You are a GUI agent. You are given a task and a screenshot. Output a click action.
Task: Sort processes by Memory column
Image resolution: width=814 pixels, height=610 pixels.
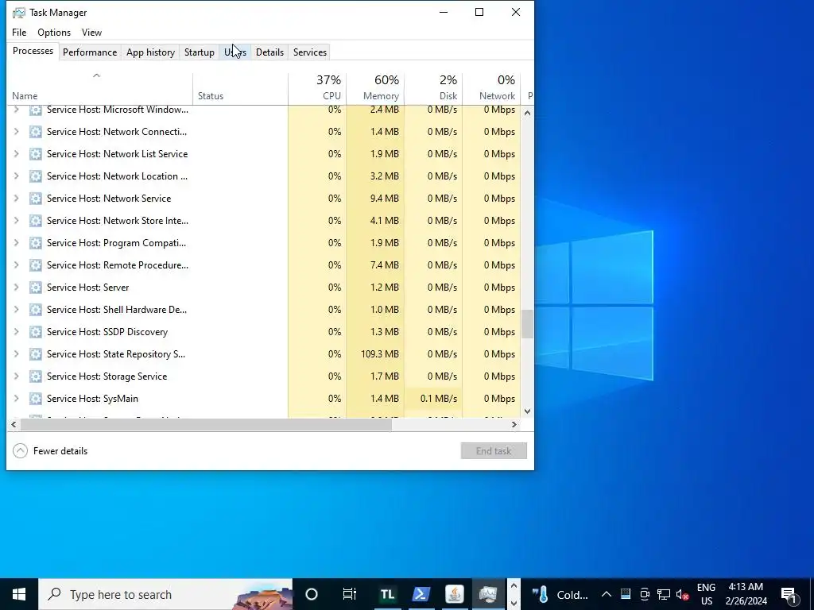[x=375, y=87]
